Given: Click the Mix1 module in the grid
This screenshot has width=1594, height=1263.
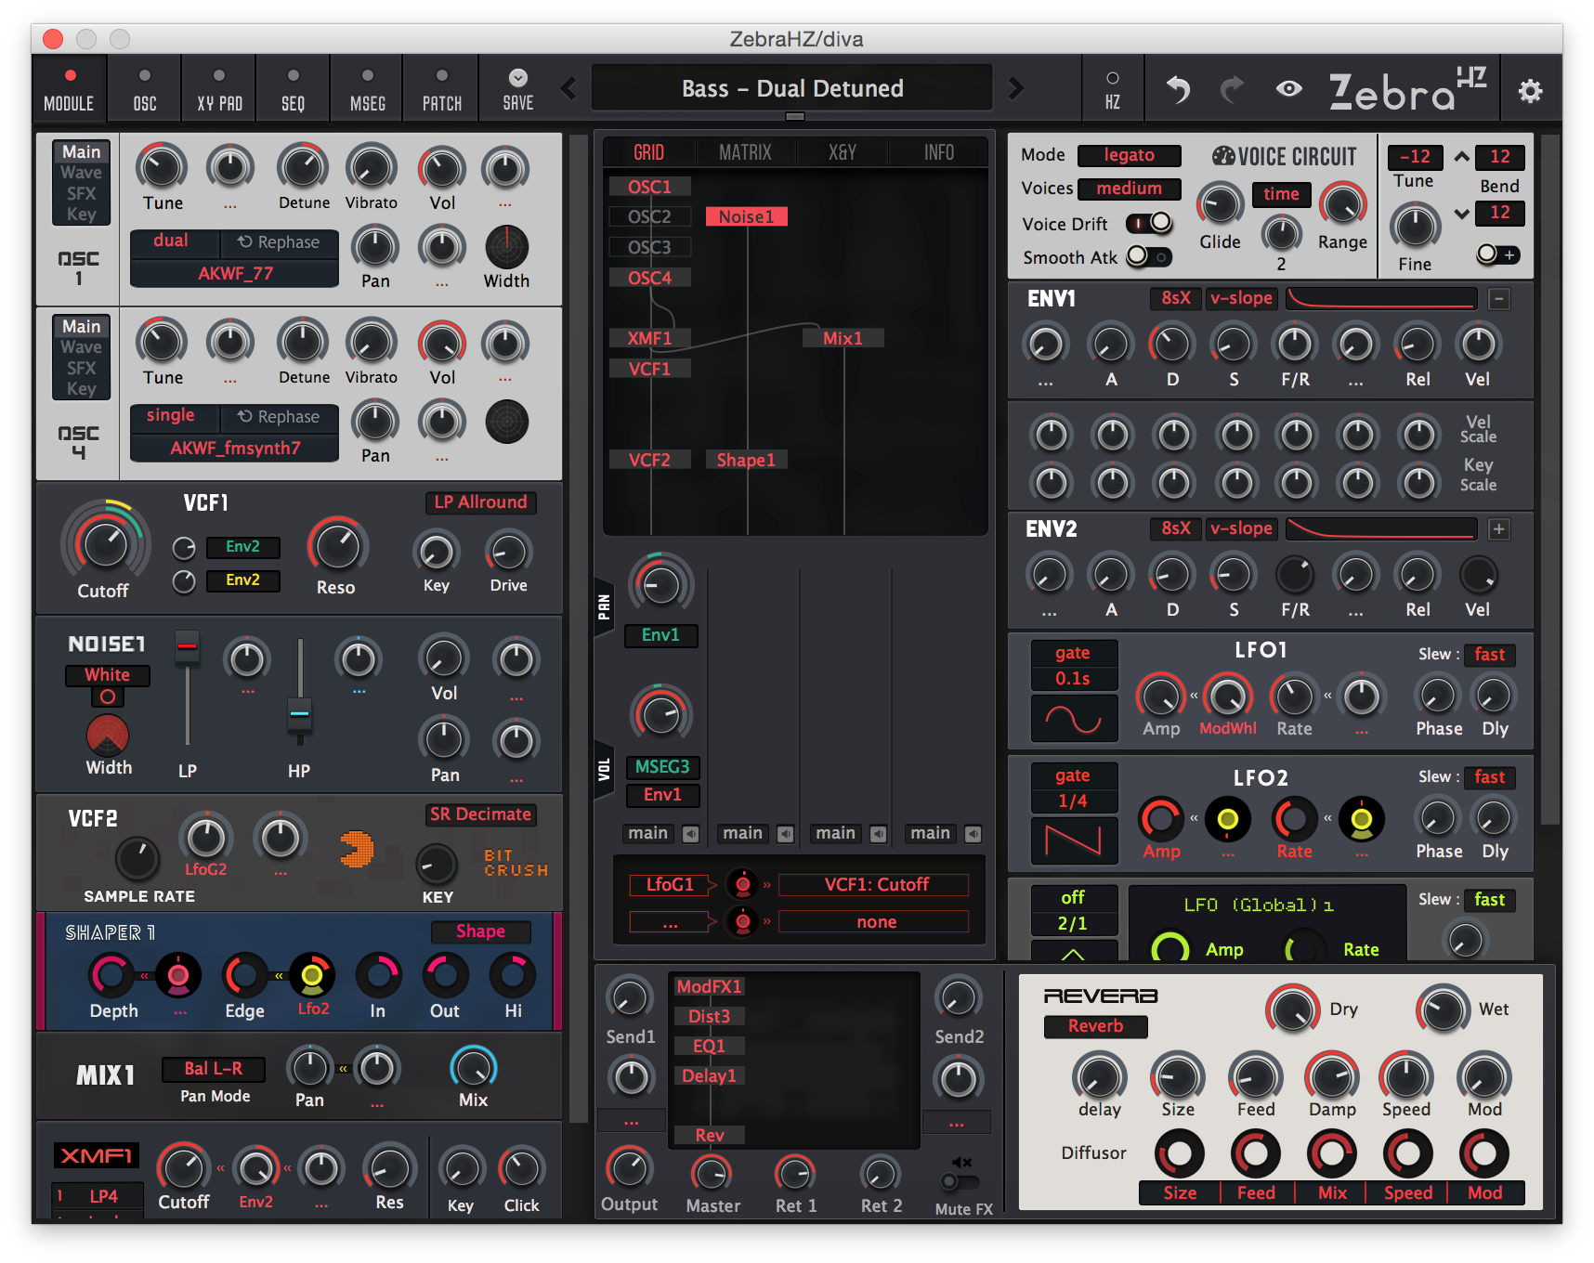Looking at the screenshot, I should click(843, 338).
